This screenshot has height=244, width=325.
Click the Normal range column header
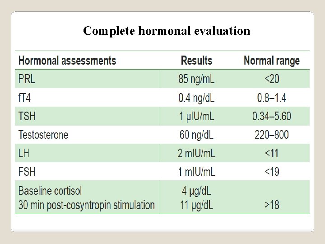click(272, 61)
